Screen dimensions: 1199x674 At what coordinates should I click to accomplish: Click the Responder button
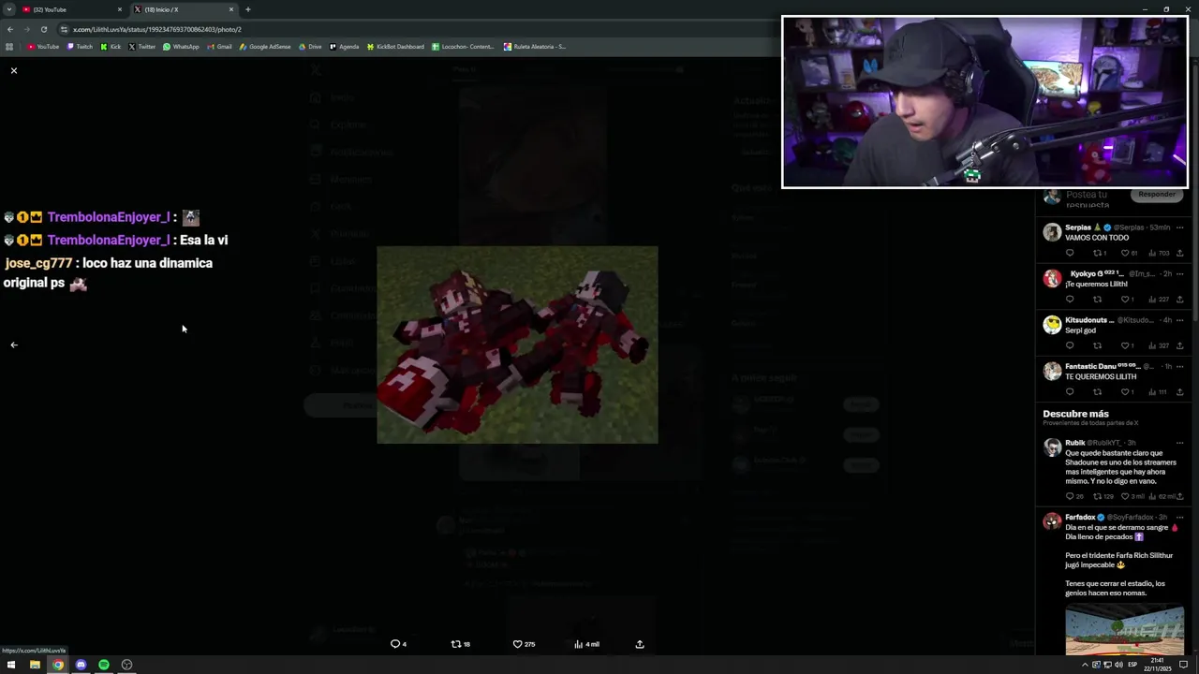[x=1157, y=195]
